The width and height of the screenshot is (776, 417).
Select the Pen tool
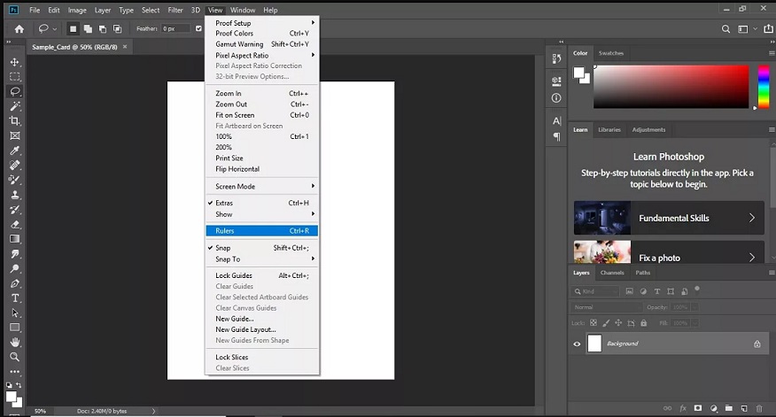coord(15,283)
